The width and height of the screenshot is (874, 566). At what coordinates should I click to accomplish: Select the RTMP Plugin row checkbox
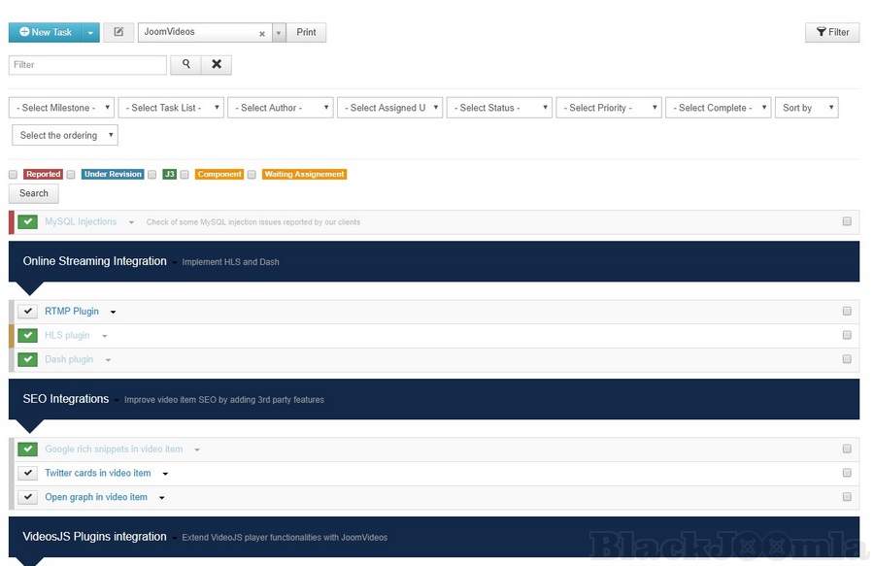click(847, 312)
